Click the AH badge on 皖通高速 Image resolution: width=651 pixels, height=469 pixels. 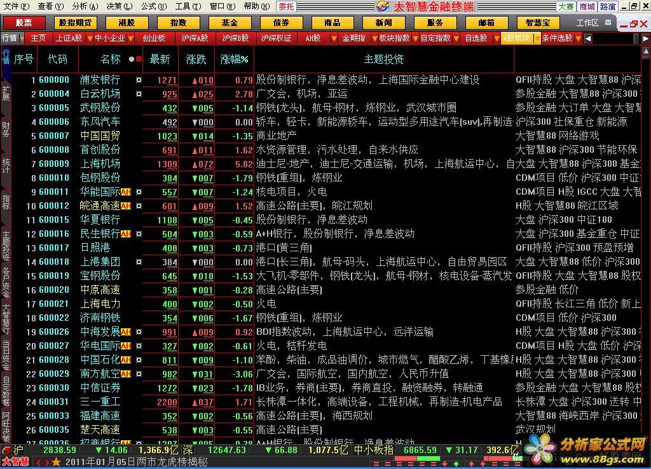click(126, 206)
